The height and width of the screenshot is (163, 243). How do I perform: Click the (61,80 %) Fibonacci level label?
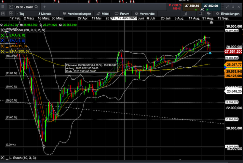click(x=11, y=73)
